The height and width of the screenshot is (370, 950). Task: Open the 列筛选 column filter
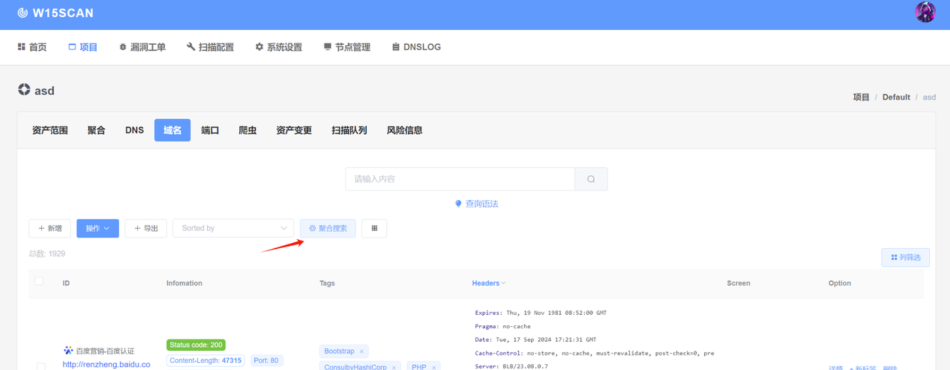(906, 257)
